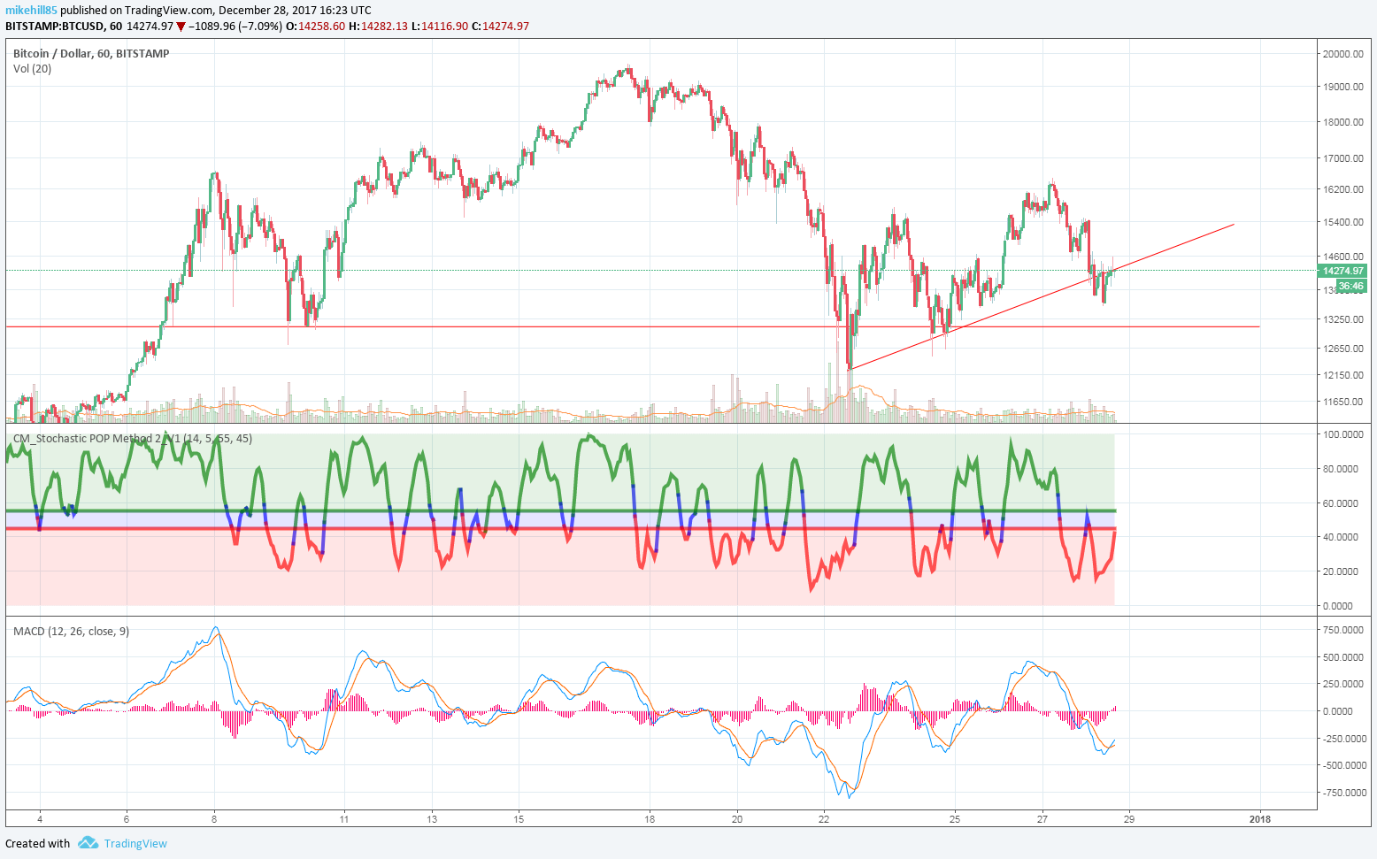Viewport: 1377px width, 859px height.
Task: Click date label 25 on time axis
Action: 955,819
